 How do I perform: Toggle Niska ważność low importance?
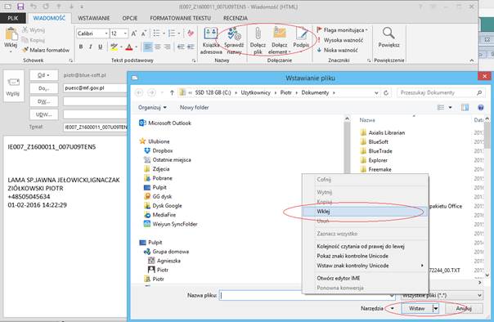pyautogui.click(x=337, y=50)
